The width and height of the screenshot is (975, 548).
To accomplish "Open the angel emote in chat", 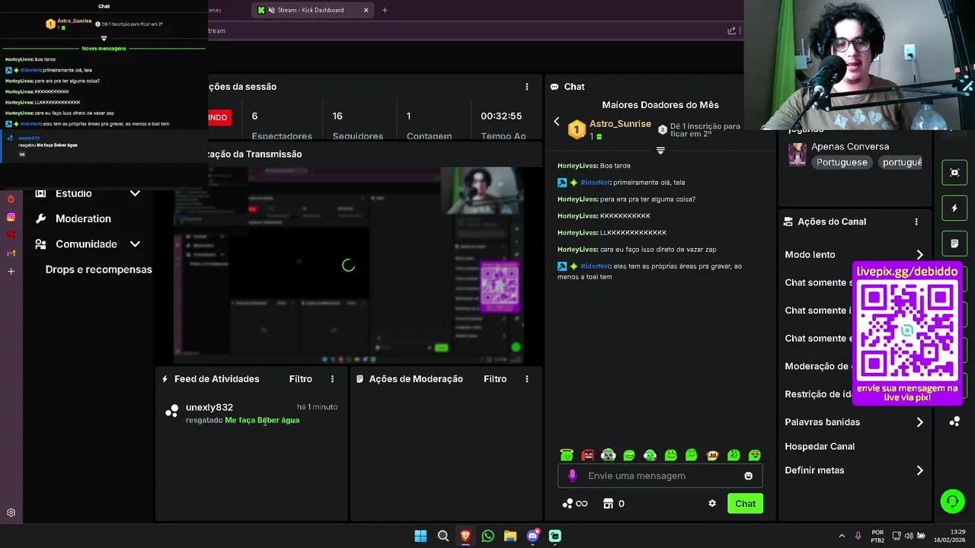I will click(567, 455).
